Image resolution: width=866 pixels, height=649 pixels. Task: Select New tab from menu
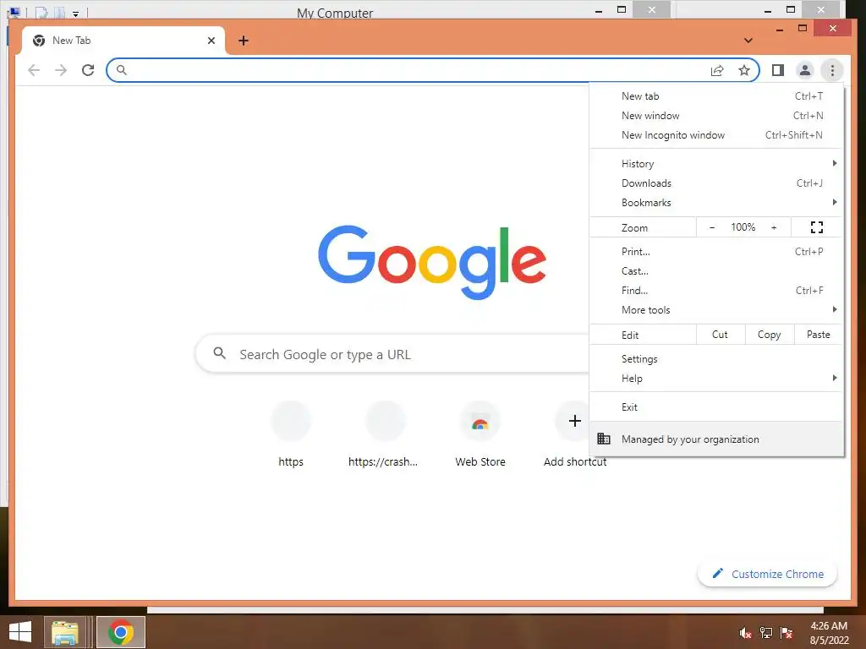(716, 96)
